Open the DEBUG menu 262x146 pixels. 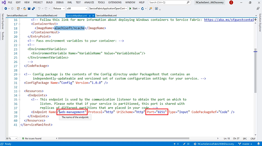(60, 3)
